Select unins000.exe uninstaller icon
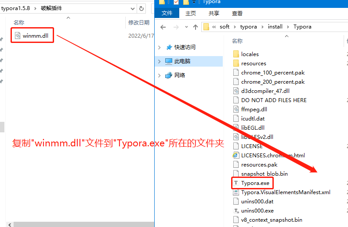348x227 pixels. click(236, 210)
